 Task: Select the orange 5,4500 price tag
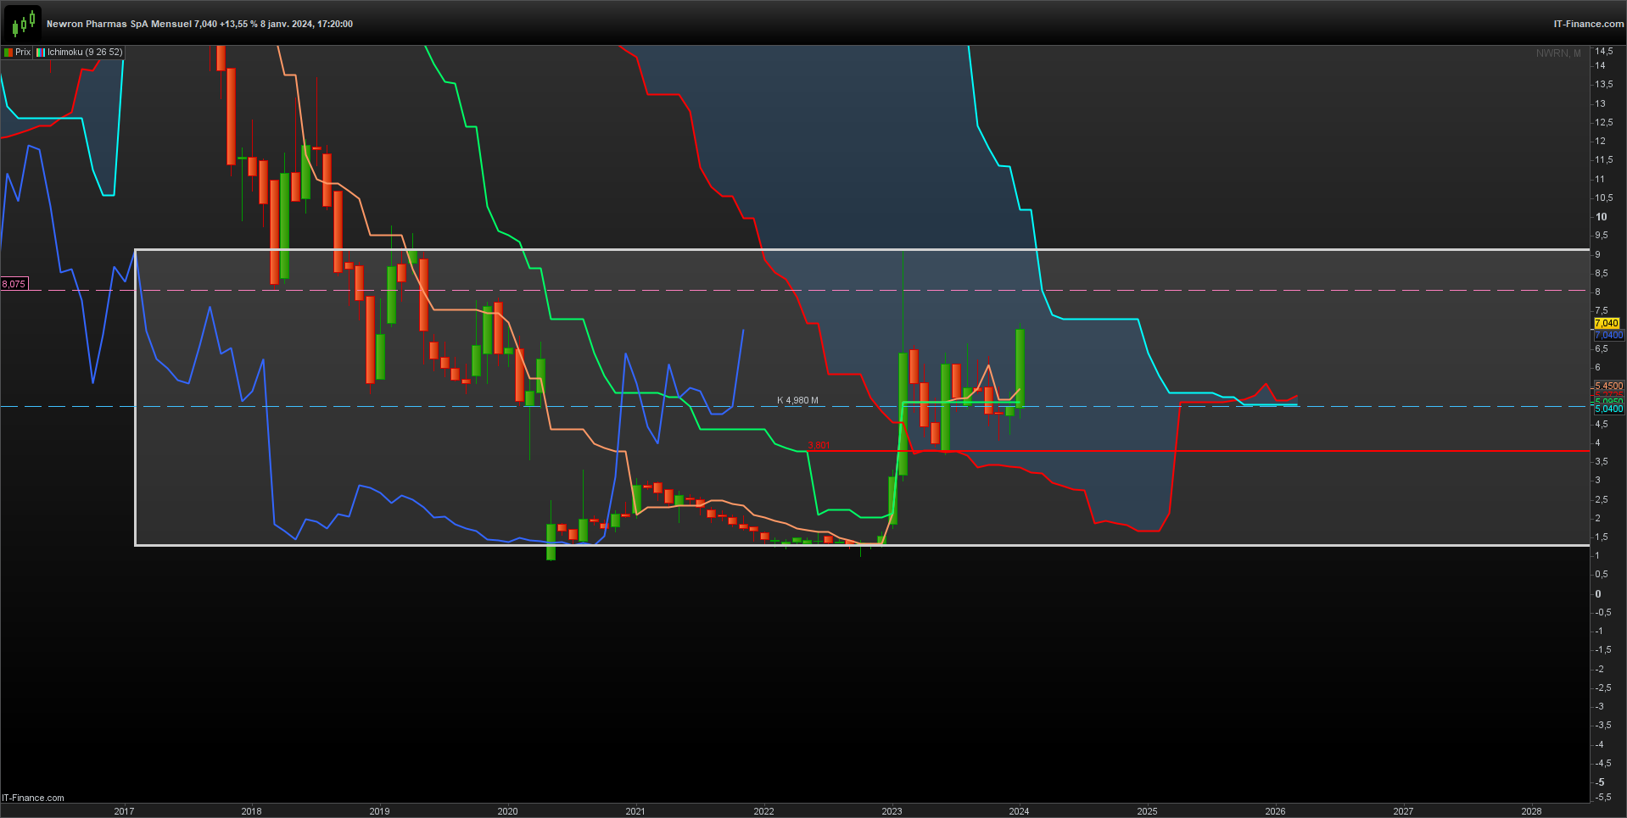[1609, 386]
